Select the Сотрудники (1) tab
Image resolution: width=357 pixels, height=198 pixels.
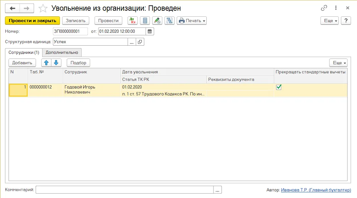coord(24,52)
